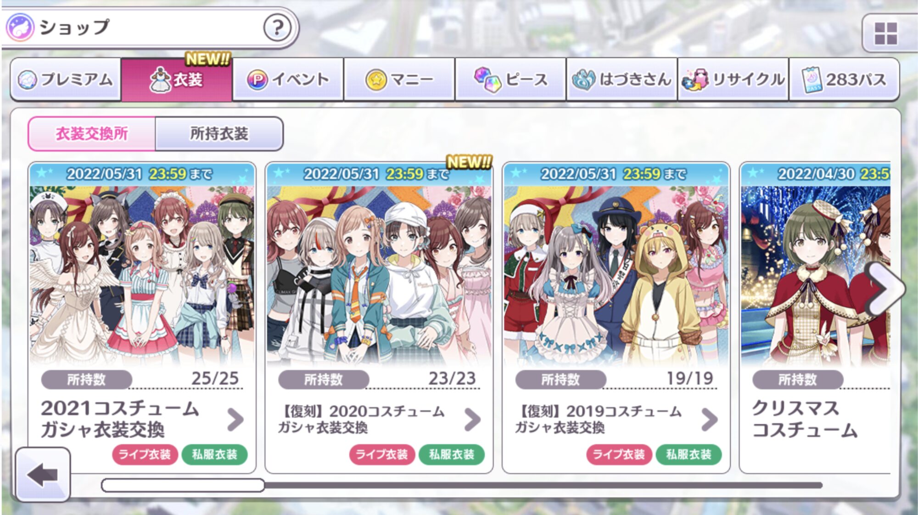Open the help question mark icon
The height and width of the screenshot is (515, 918).
point(277,28)
